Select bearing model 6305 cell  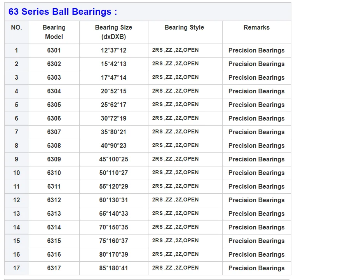(54, 105)
